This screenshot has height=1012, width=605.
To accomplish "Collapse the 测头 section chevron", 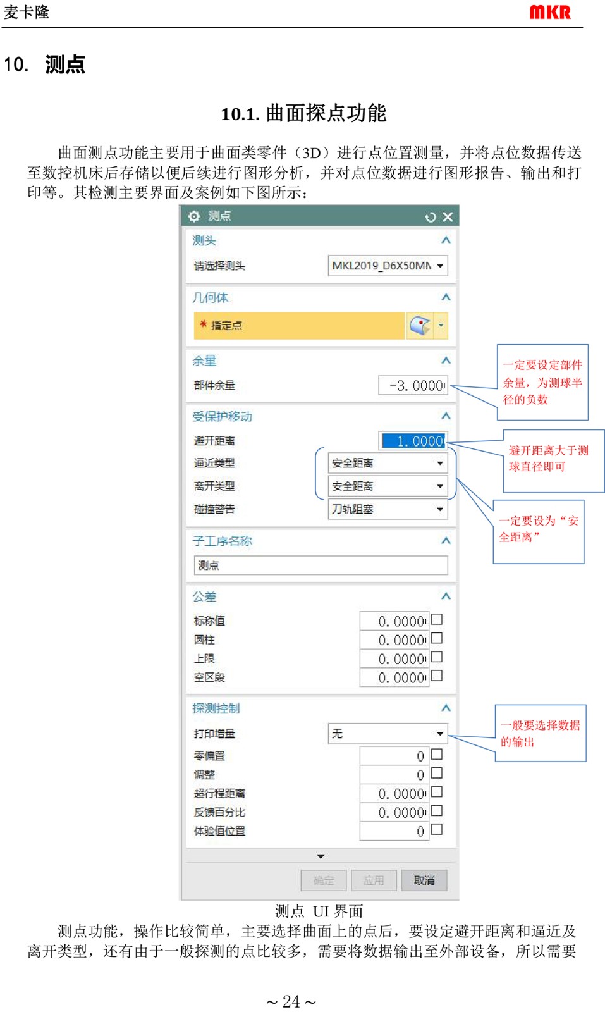I will coord(446,240).
